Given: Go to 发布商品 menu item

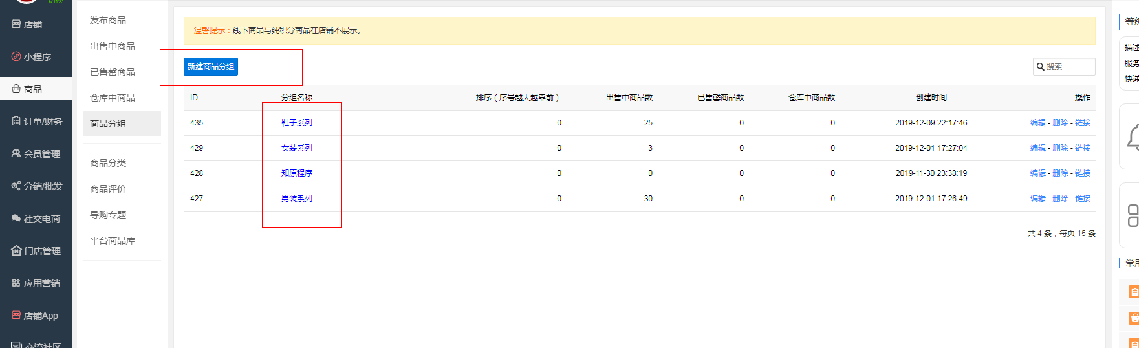Looking at the screenshot, I should [108, 20].
